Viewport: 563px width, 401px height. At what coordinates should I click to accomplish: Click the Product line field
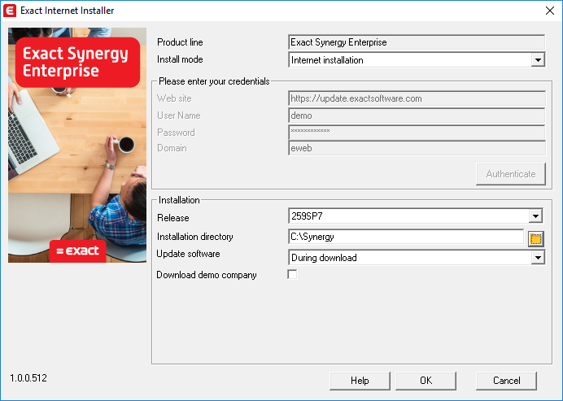click(x=417, y=42)
